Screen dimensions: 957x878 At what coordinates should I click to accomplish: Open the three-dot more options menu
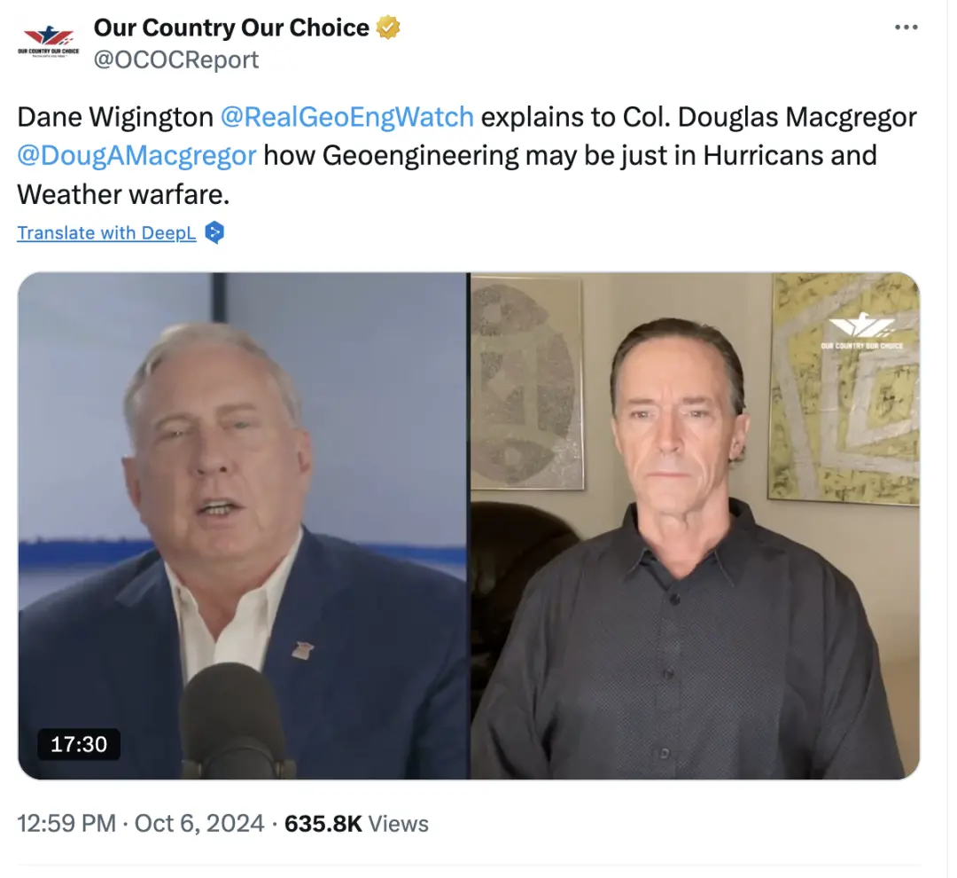click(906, 27)
